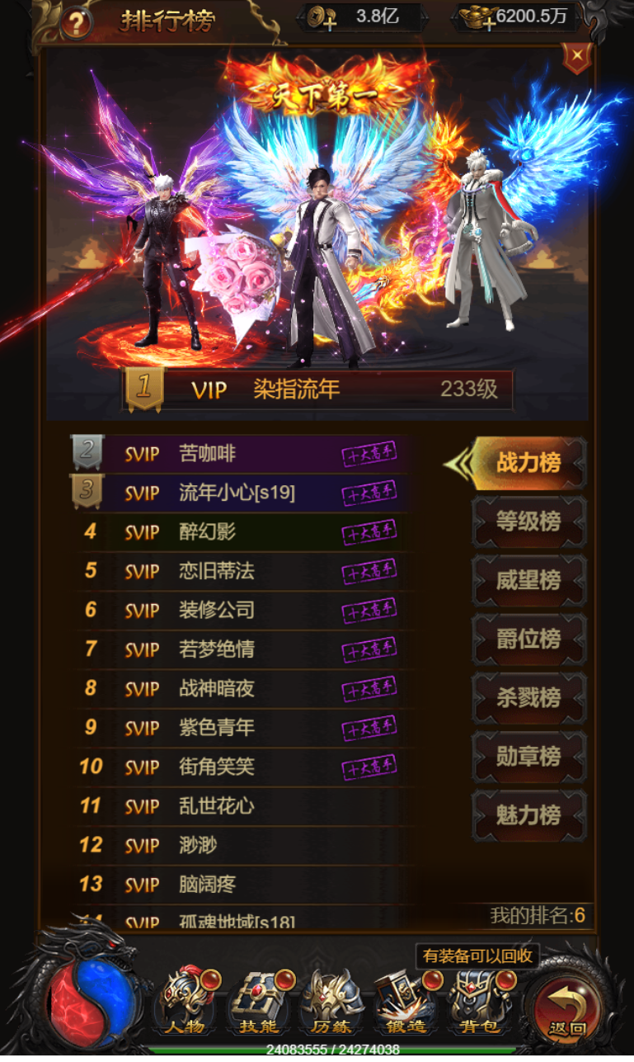Click the 有装备可以回收 recycle tip
This screenshot has width=634, height=1062.
[477, 956]
